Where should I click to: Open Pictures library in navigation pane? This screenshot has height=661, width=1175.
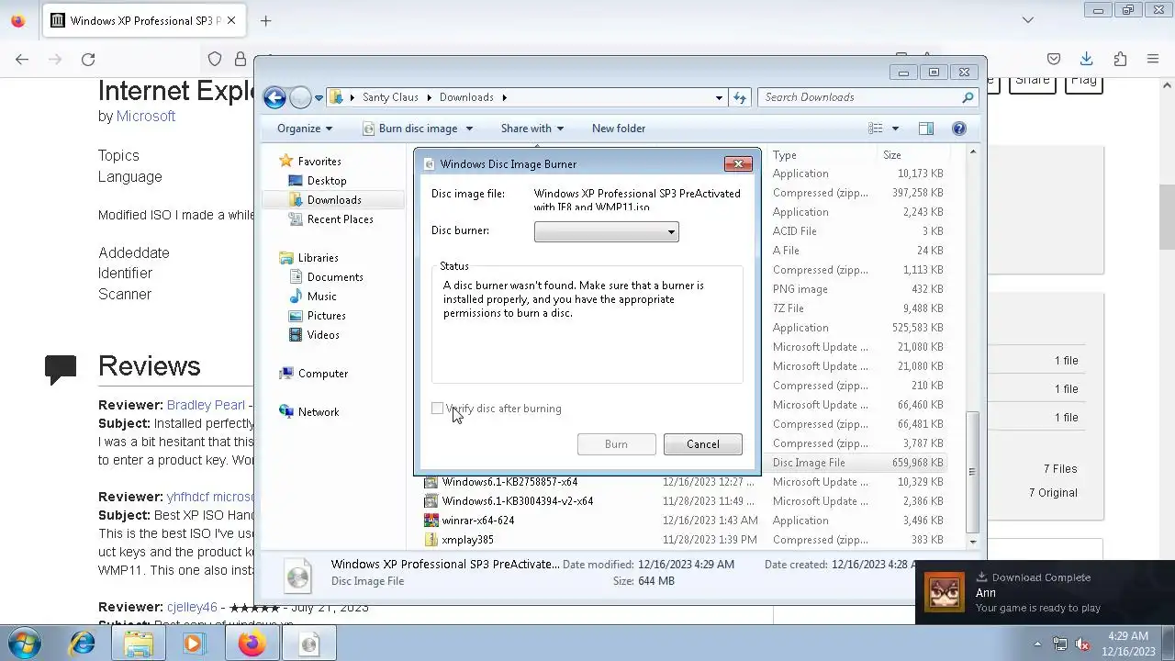326,316
